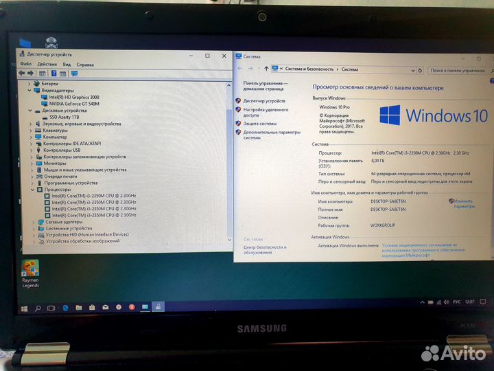494x371 pixels.
Task: Open the license agreement terms link
Action: click(x=423, y=250)
